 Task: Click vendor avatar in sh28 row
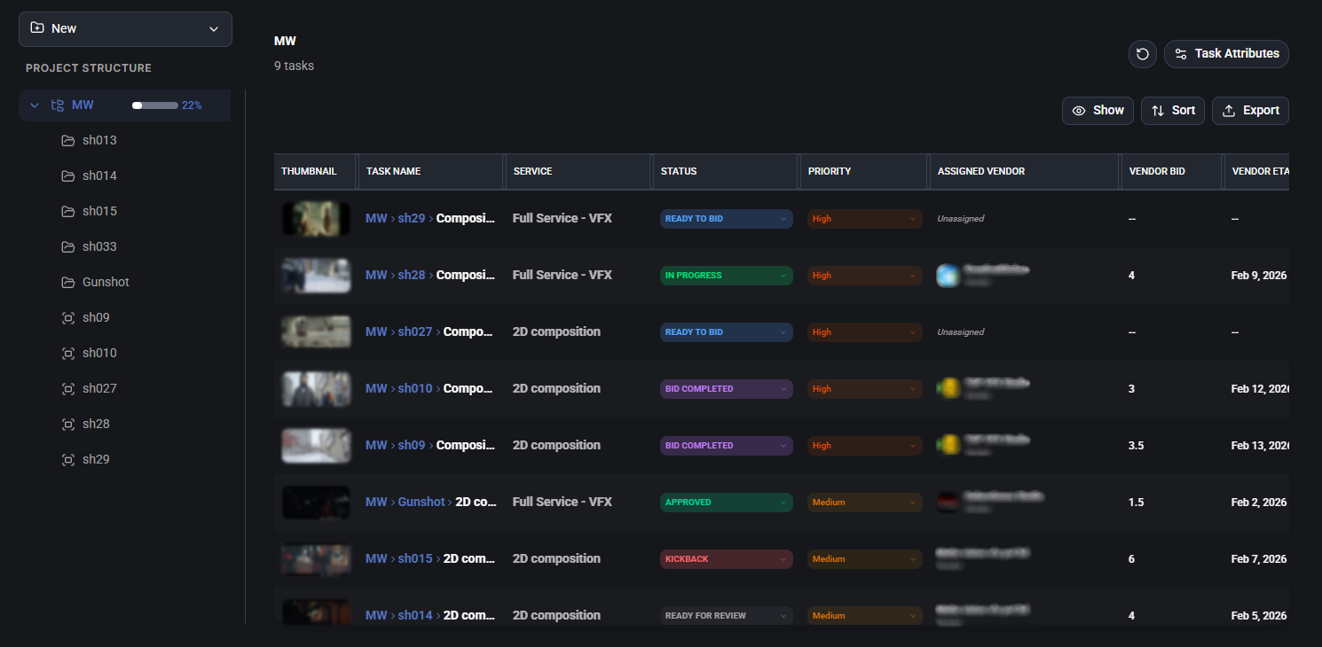(x=948, y=276)
